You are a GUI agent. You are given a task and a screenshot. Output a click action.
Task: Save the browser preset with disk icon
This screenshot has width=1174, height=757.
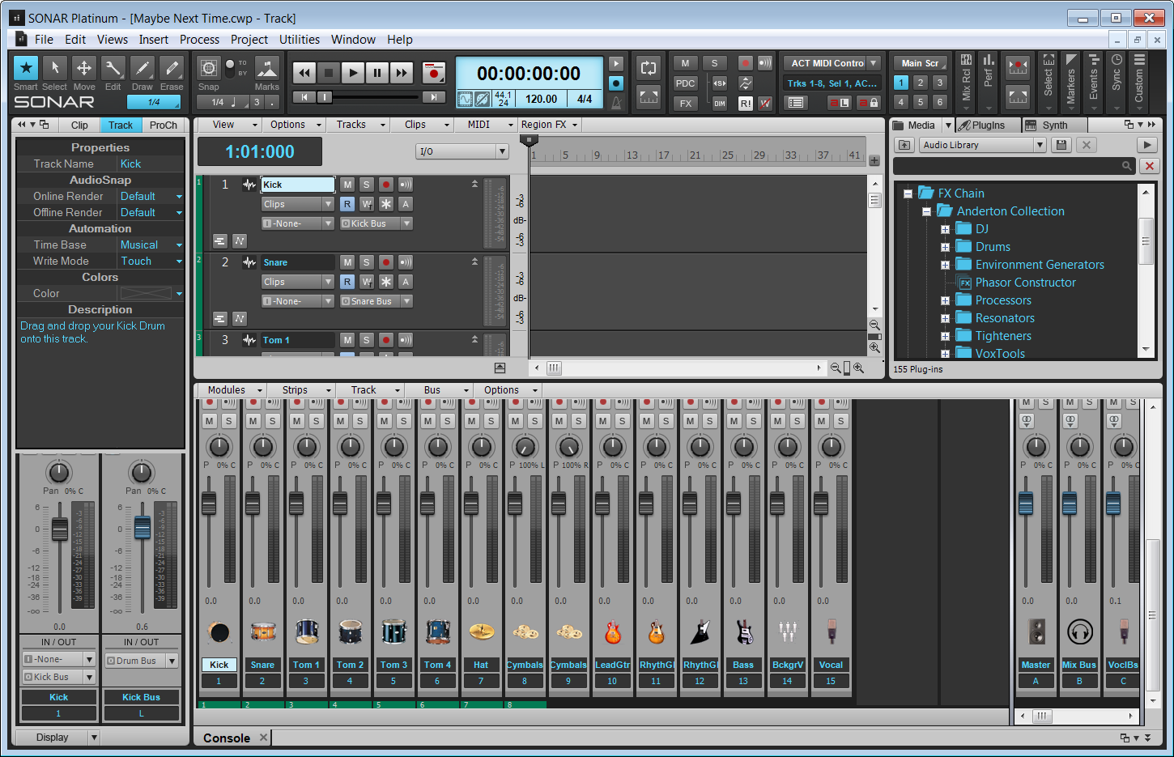1062,145
